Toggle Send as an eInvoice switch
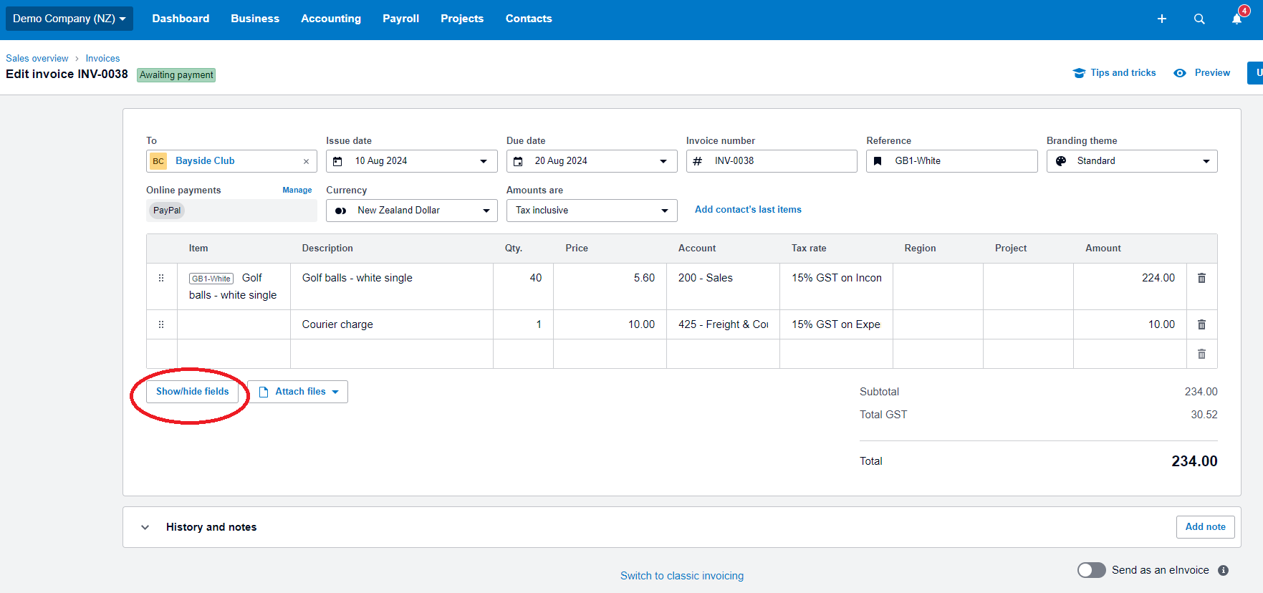Screen dimensions: 1263x593 click(1091, 570)
